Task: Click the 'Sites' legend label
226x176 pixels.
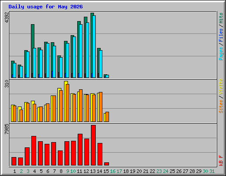Action: point(221,106)
